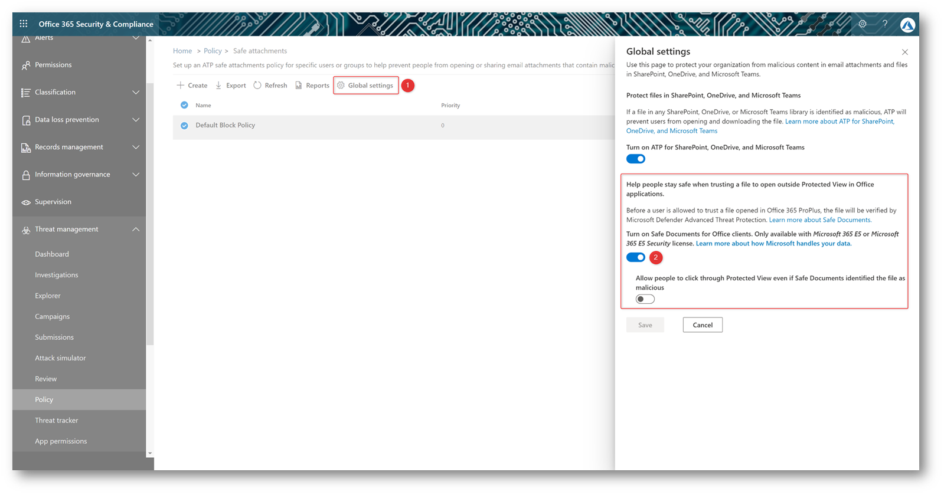The width and height of the screenshot is (944, 495).
Task: Open the help question mark icon
Action: tap(885, 24)
